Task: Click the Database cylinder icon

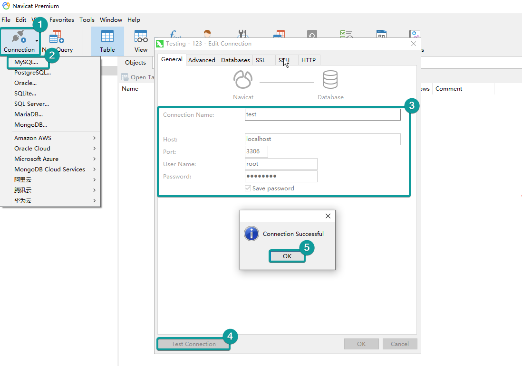Action: tap(330, 79)
